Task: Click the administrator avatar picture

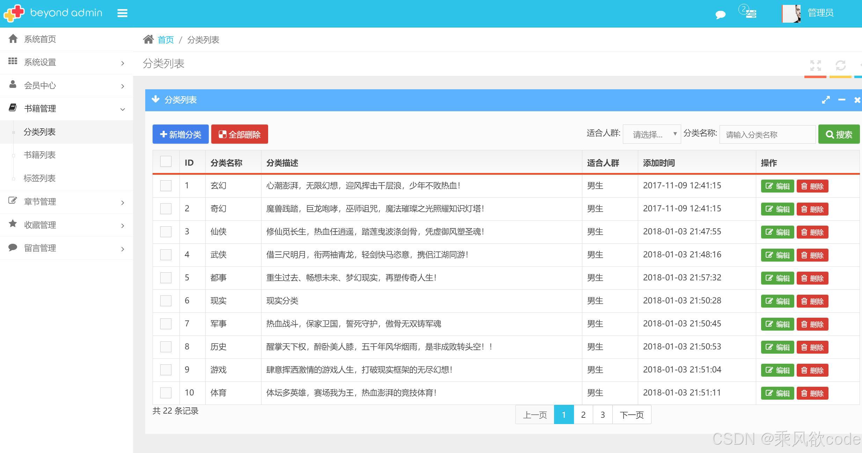Action: coord(791,14)
